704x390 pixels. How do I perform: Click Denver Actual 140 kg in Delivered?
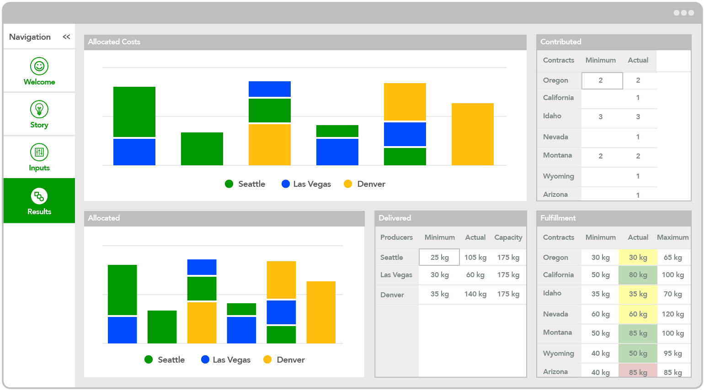click(475, 294)
